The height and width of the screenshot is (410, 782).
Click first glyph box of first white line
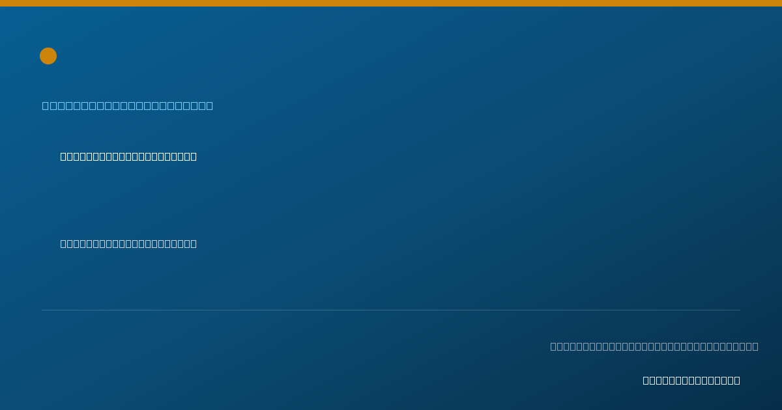[64, 156]
